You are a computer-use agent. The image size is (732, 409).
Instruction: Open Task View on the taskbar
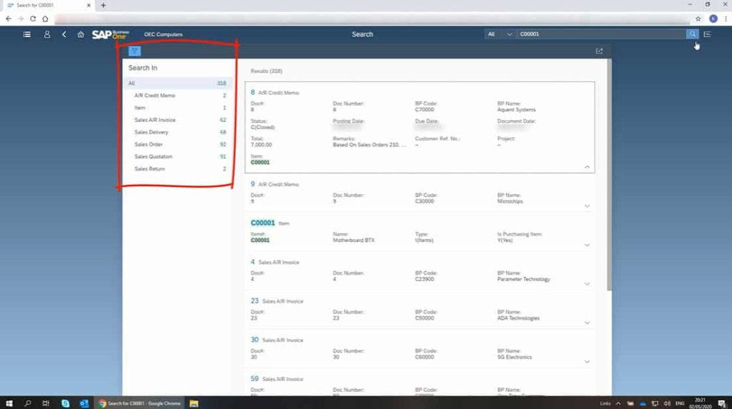46,403
